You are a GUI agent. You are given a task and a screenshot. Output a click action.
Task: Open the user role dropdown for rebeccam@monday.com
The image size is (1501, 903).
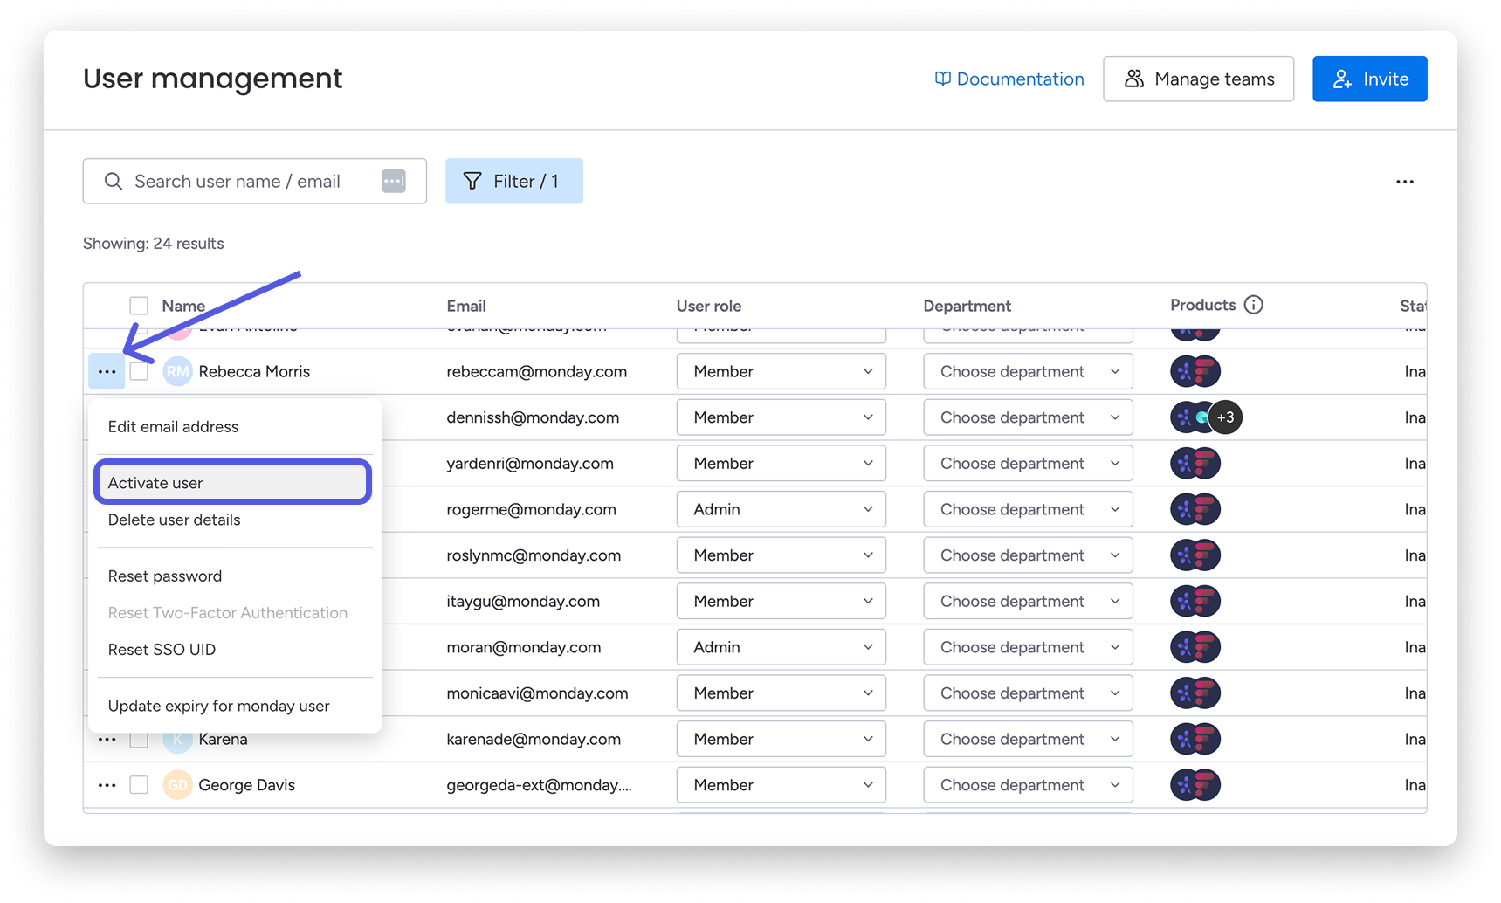coord(781,372)
